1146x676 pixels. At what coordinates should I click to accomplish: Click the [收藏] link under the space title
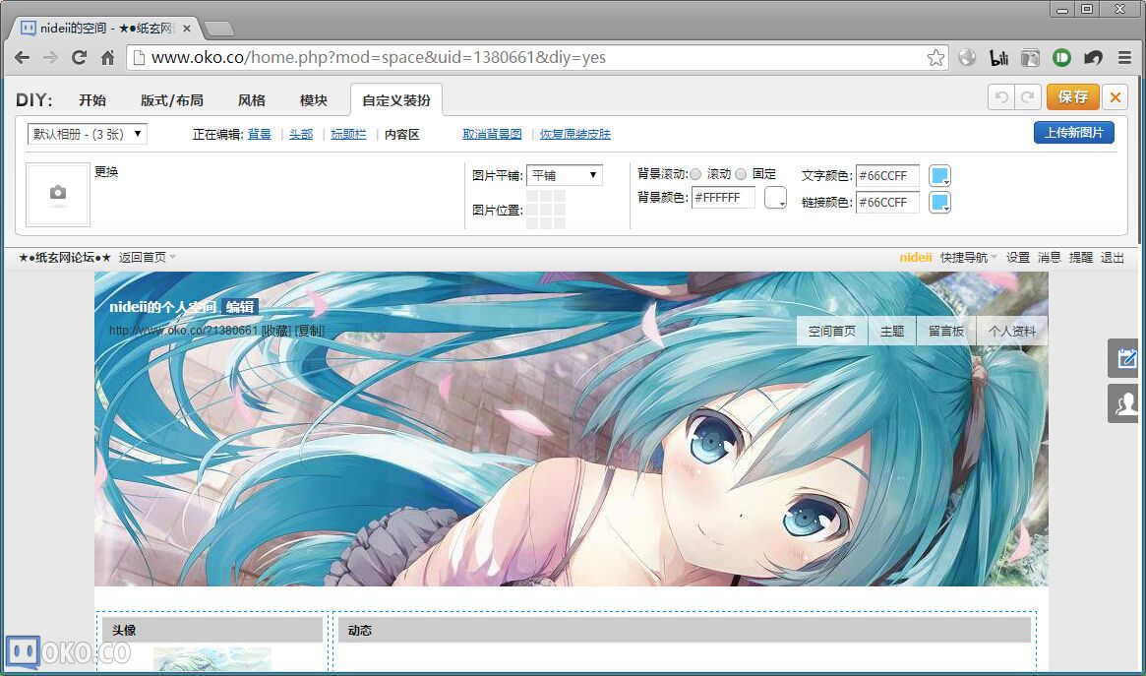tap(277, 331)
